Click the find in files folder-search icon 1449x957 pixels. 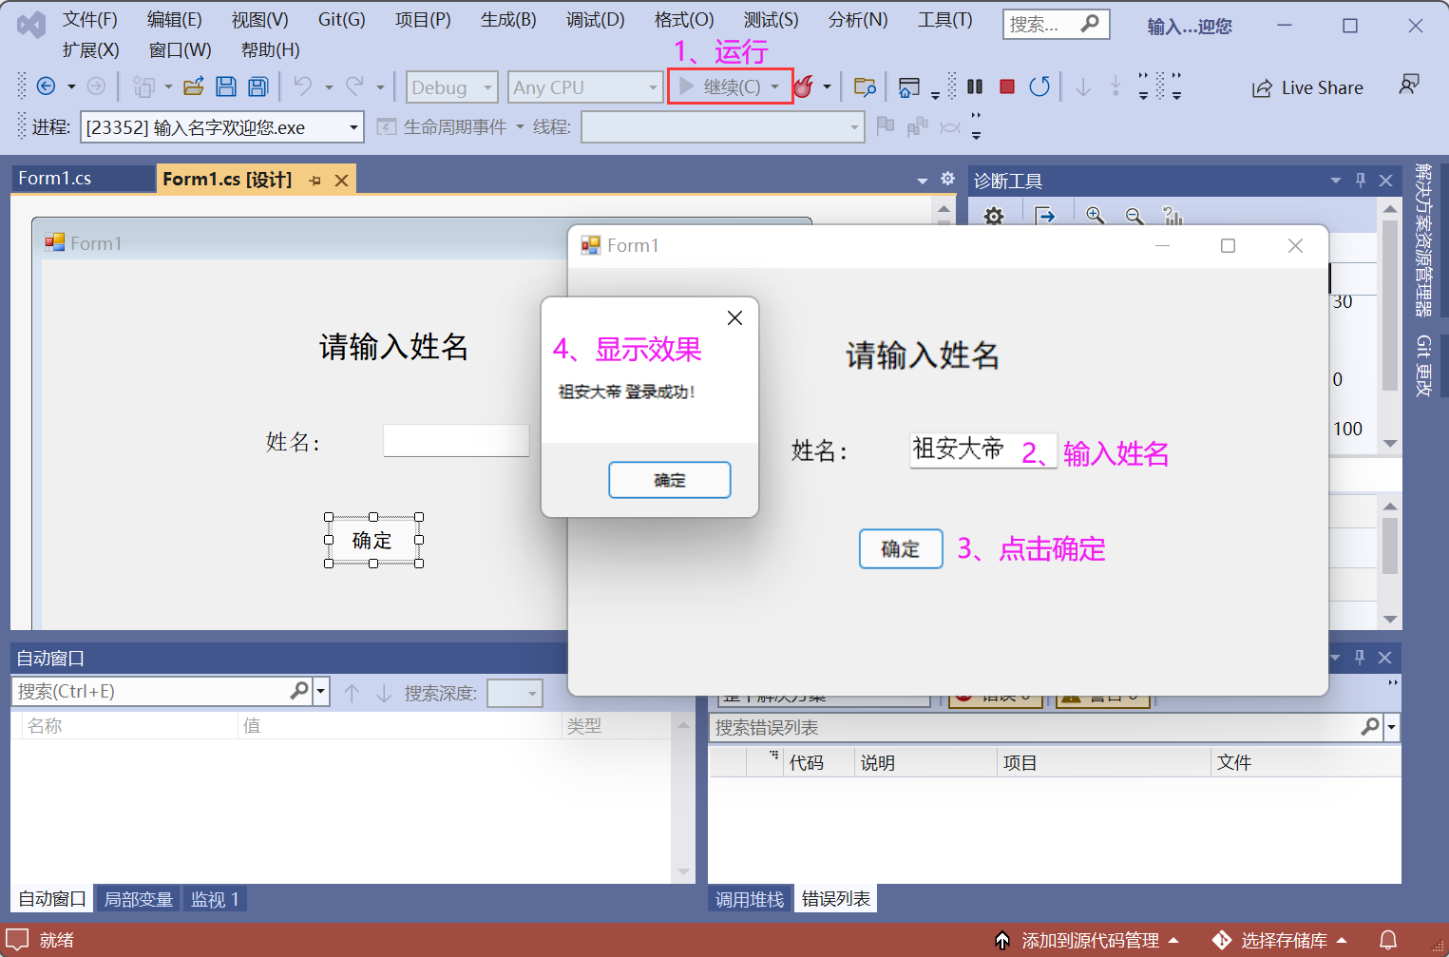(x=865, y=86)
